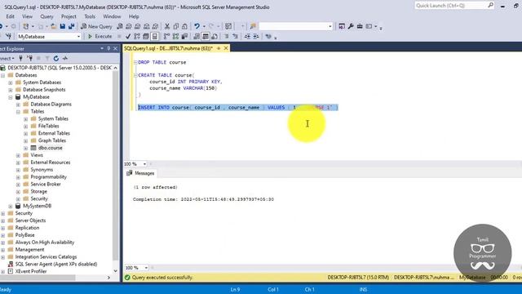This screenshot has height=294, width=522.
Task: Decrease indent icon in SQL toolbar
Action: tap(247, 36)
